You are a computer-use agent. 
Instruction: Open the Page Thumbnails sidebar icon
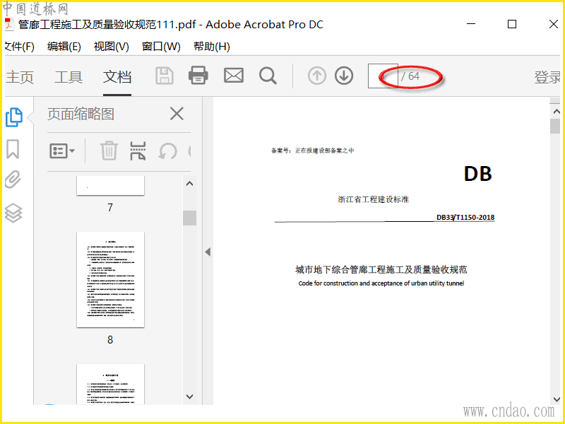click(x=14, y=117)
